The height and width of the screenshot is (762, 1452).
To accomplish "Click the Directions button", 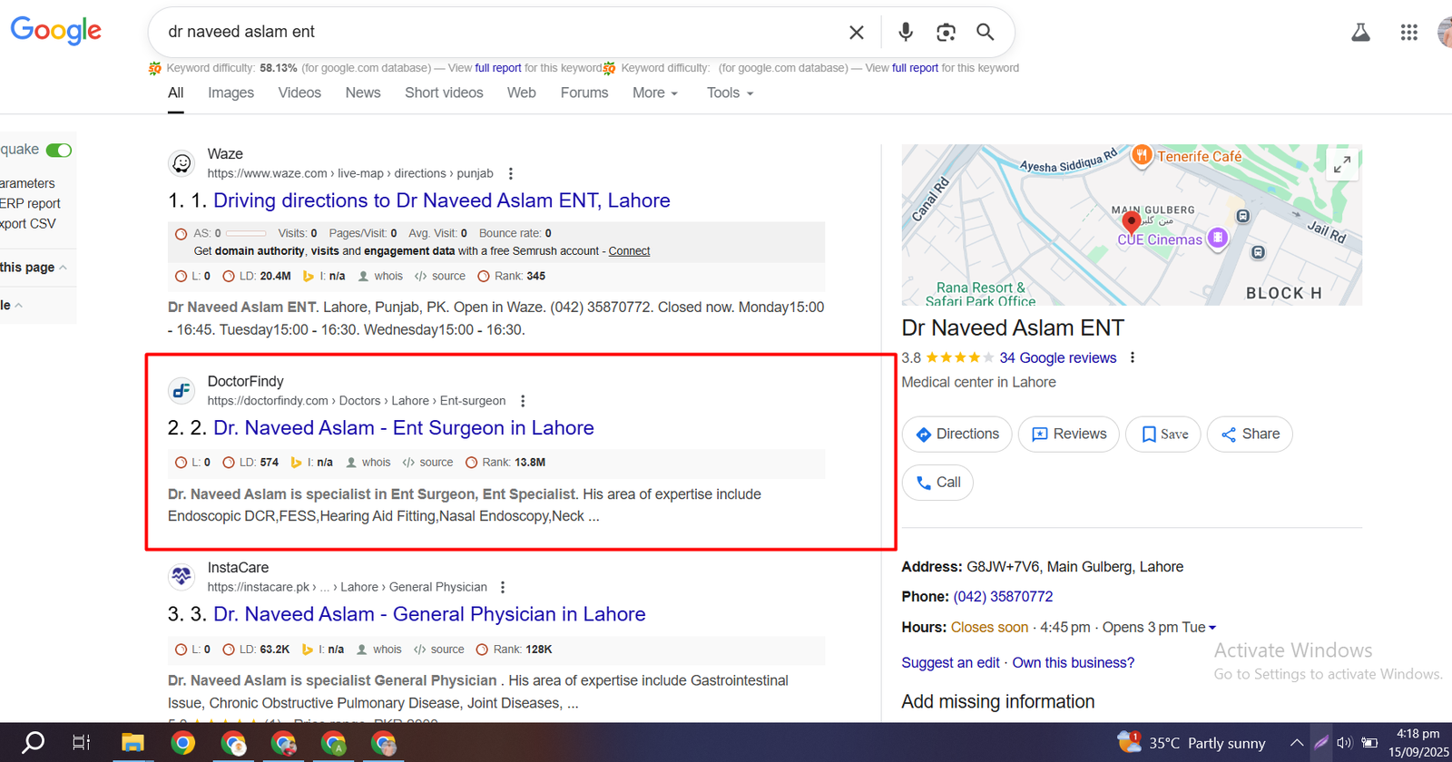I will tap(957, 434).
